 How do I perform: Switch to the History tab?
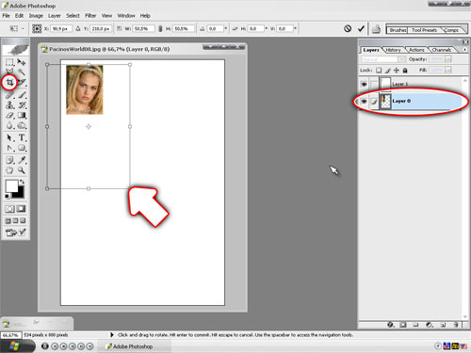pyautogui.click(x=393, y=50)
